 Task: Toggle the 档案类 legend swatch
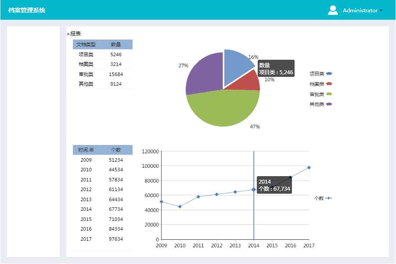click(x=329, y=83)
